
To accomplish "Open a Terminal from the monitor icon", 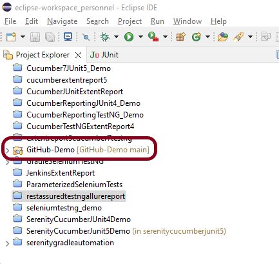I will coord(68,37).
